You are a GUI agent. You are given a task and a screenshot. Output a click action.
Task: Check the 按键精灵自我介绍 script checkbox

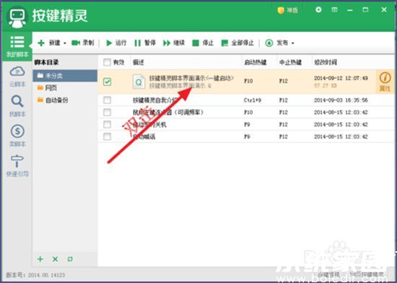click(x=107, y=100)
